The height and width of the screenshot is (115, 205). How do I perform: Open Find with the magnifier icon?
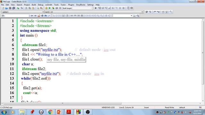pyautogui.click(x=38, y=8)
